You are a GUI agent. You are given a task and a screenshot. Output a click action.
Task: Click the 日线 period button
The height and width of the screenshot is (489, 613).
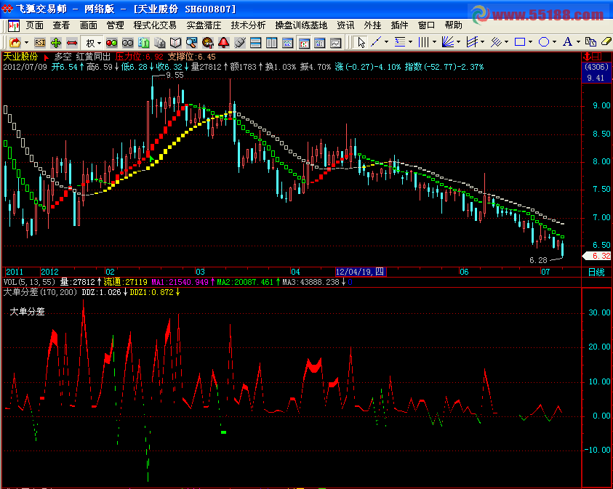click(x=596, y=272)
